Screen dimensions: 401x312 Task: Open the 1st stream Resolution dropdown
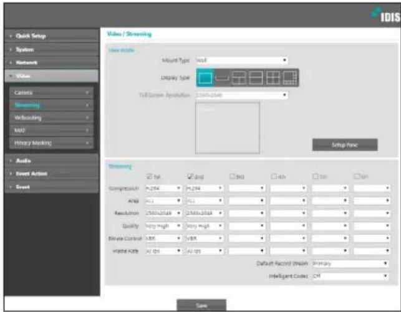pos(163,213)
